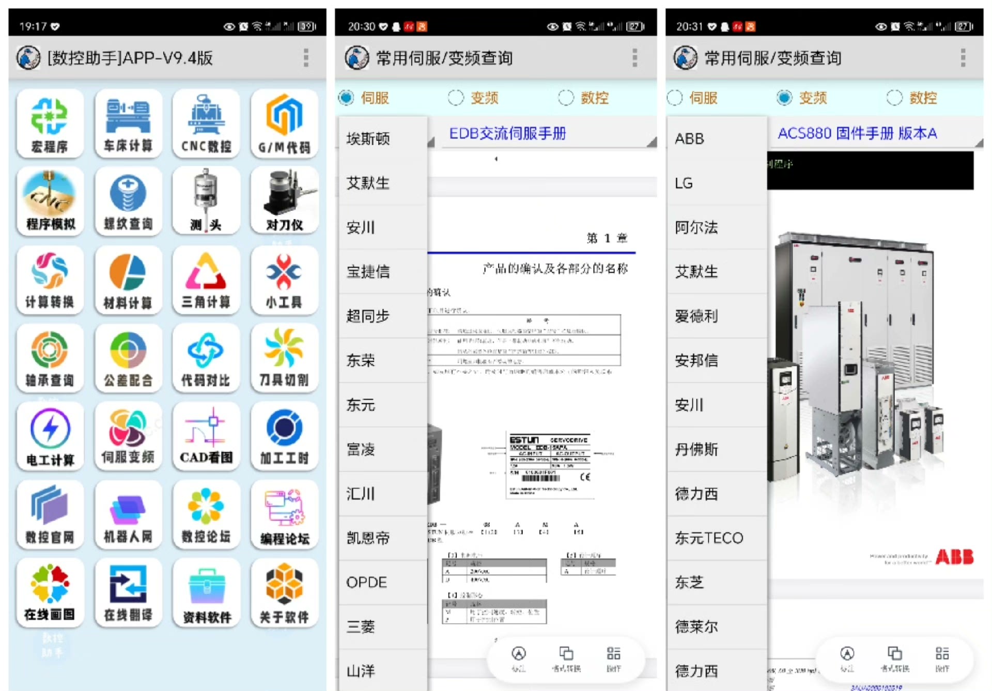Select the CNC数控 icon
Viewport: 992px width, 691px height.
pos(206,124)
